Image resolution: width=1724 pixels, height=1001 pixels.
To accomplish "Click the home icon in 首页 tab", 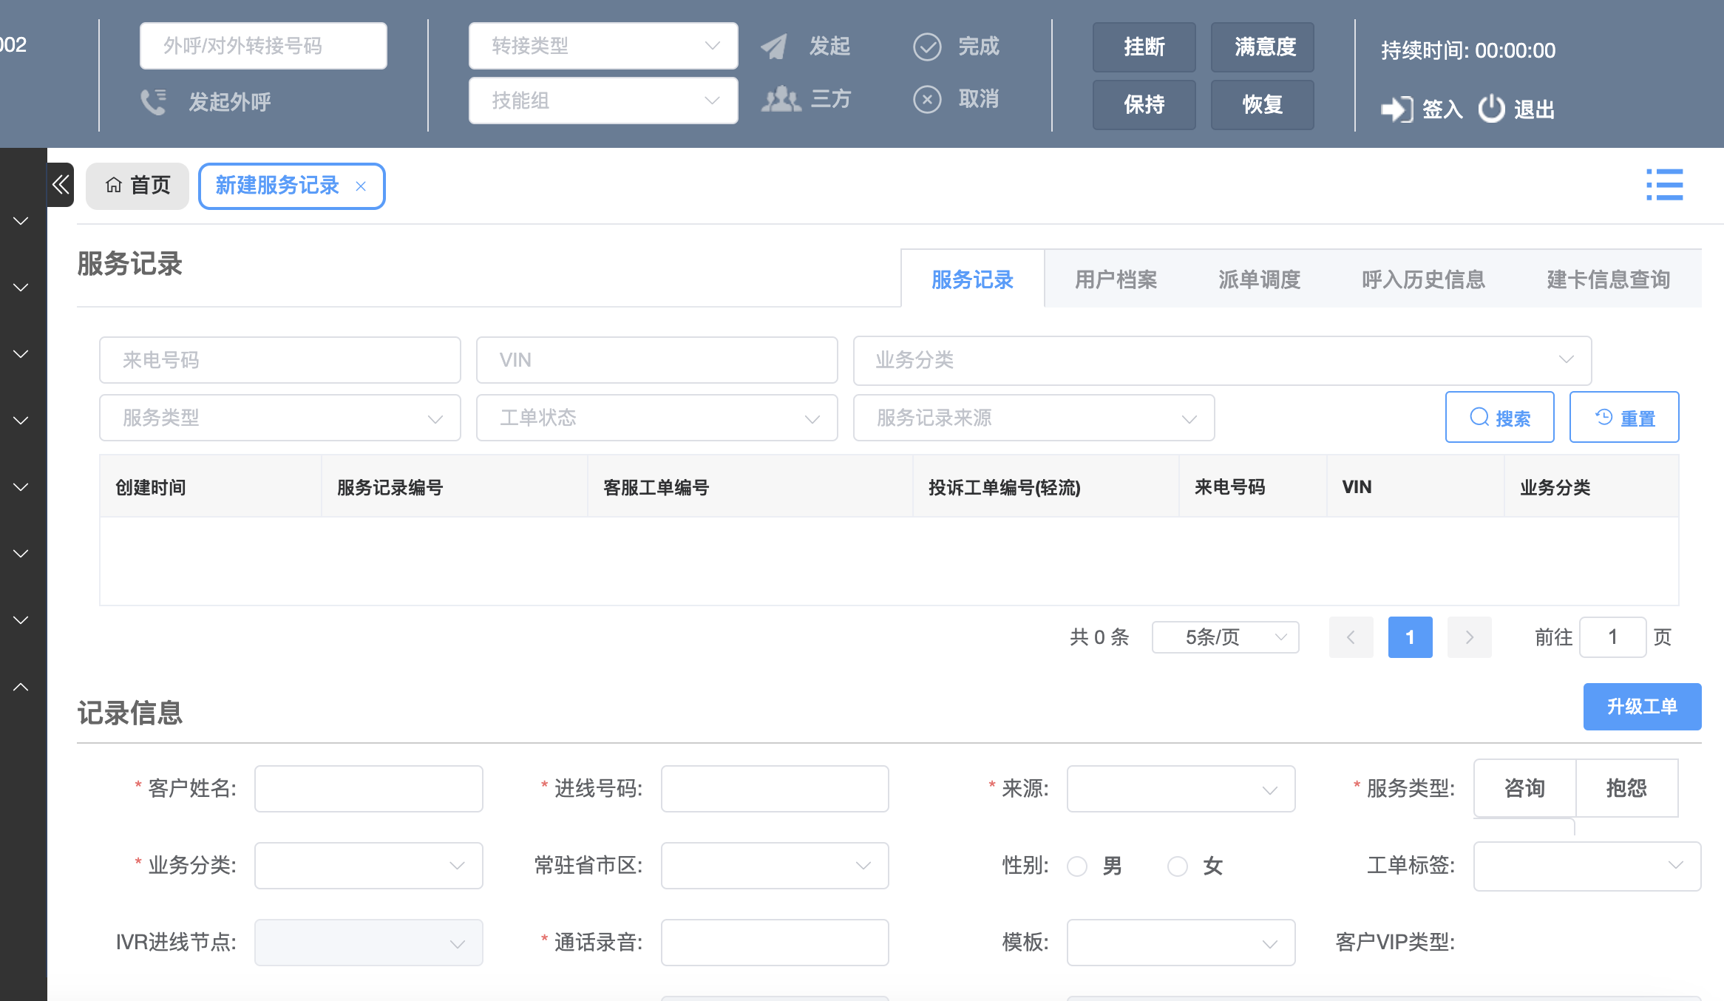I will [x=114, y=185].
